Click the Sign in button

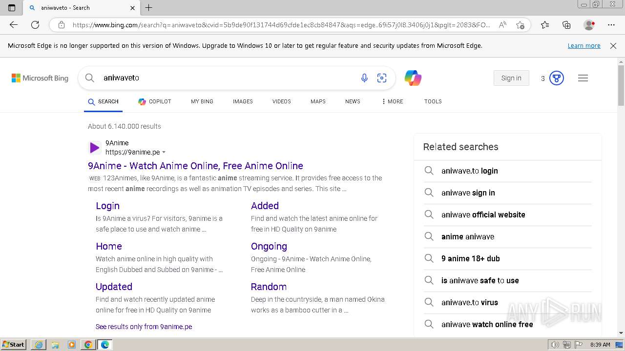click(511, 78)
